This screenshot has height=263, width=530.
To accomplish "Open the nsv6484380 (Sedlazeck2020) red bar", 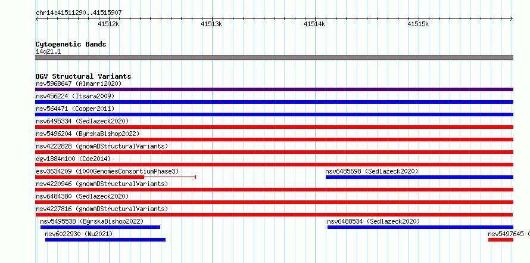I will (x=274, y=202).
